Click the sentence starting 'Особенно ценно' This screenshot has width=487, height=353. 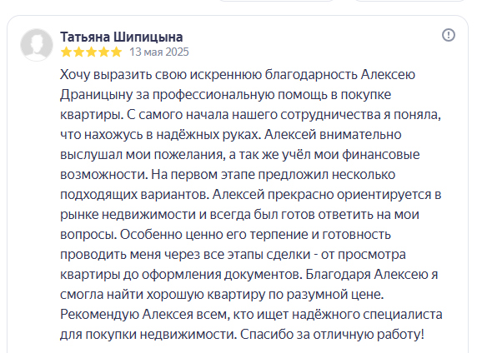tap(249, 255)
